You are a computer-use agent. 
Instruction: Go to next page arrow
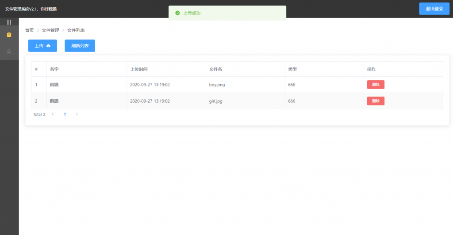coord(77,114)
